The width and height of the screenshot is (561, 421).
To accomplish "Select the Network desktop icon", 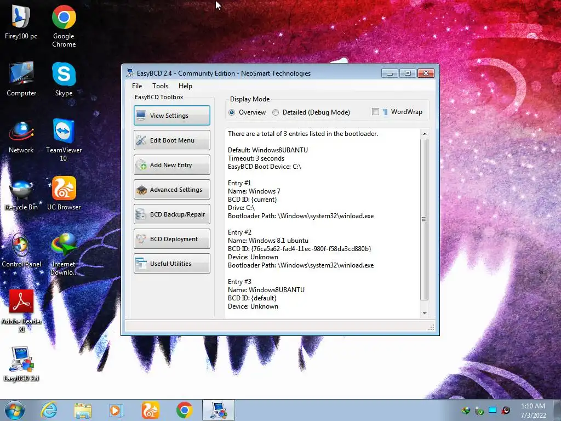I will (x=21, y=136).
